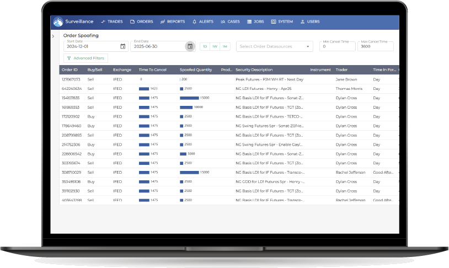Screen dimensions: 449x268
Task: Click the Advanced Filters funnel icon
Action: (x=69, y=58)
